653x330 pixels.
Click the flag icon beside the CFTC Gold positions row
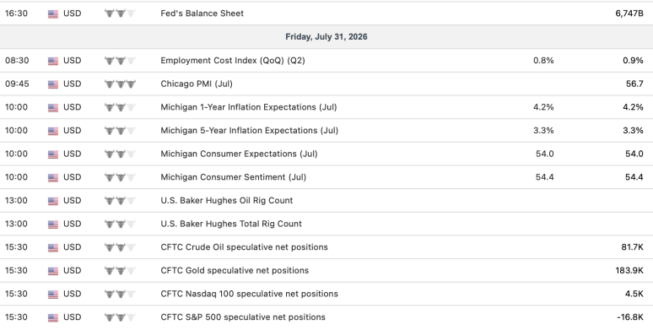pos(53,271)
